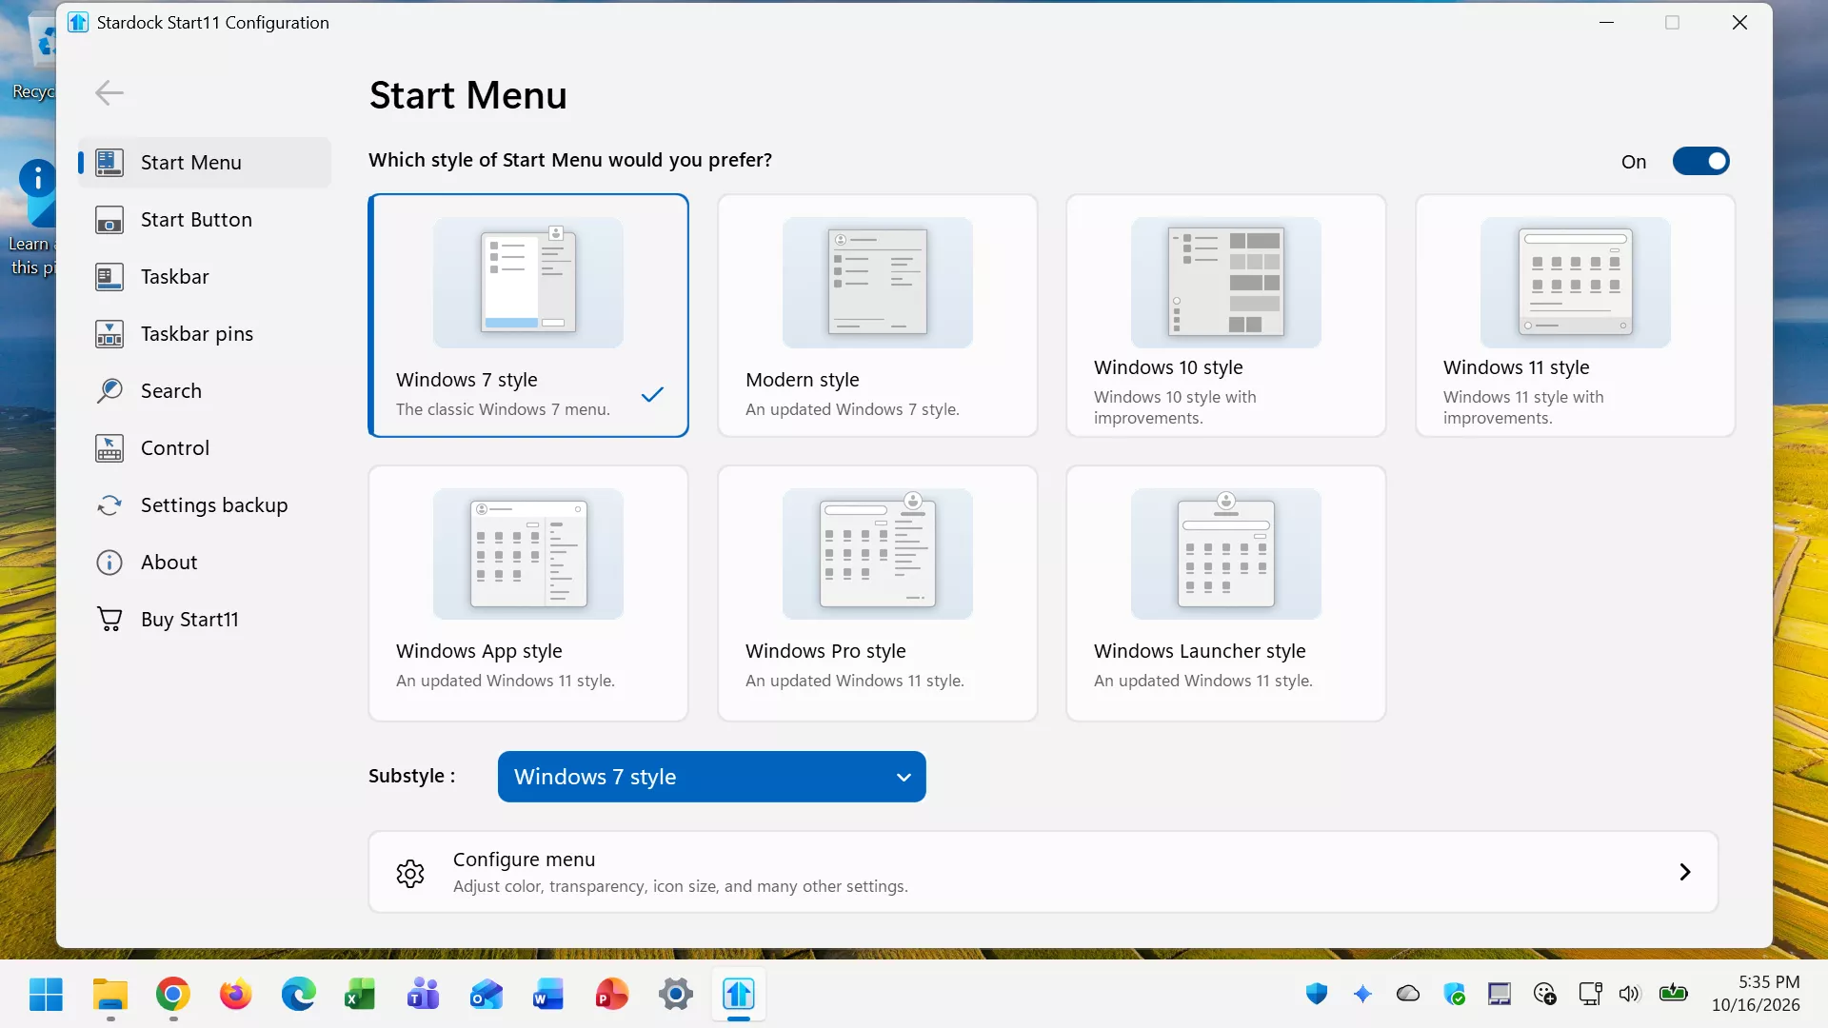Open the Start Button settings page
This screenshot has width=1828, height=1028.
pyautogui.click(x=205, y=220)
